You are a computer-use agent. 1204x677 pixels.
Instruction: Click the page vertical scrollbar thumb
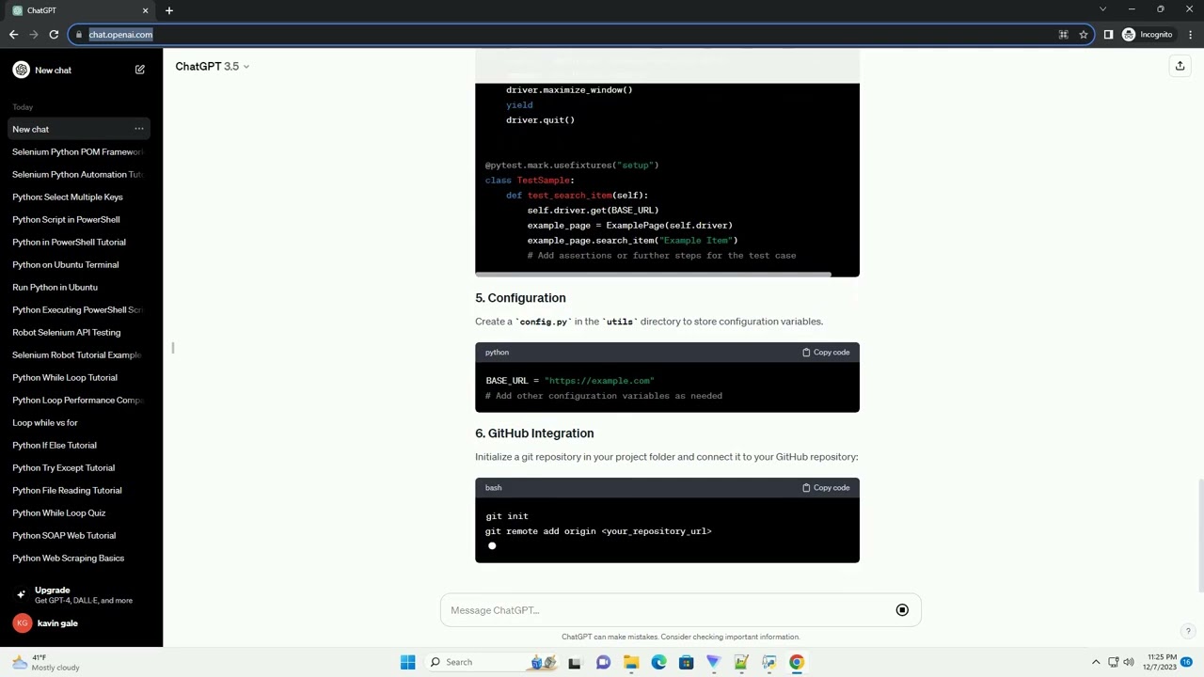[1200, 536]
